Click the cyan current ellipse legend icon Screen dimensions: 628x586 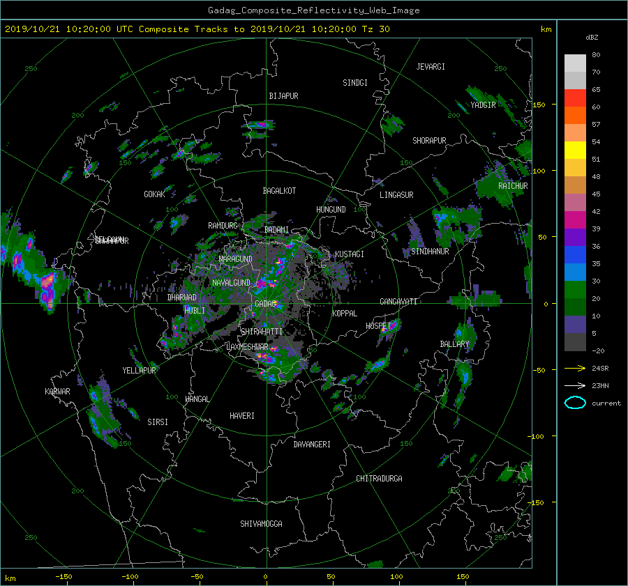pos(575,403)
